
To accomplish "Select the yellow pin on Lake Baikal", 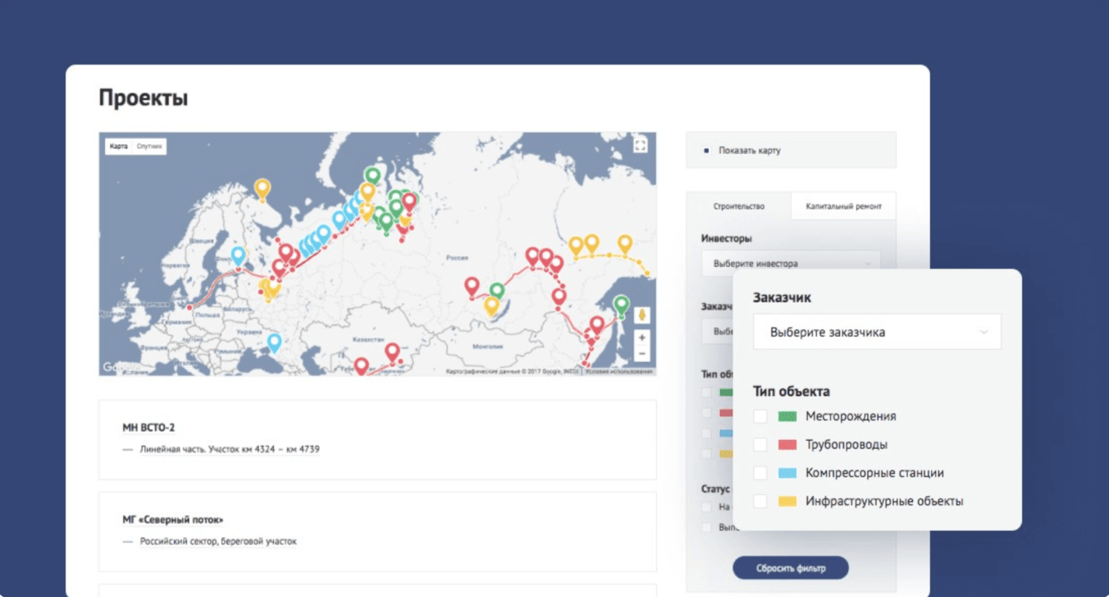I will point(492,306).
